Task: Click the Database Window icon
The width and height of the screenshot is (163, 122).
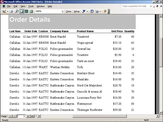Action: pyautogui.click(x=92, y=11)
